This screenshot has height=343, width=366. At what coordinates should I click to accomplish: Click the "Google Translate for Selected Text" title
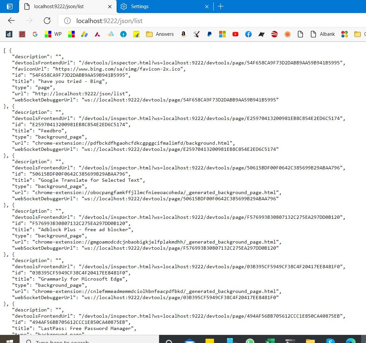pos(90,180)
